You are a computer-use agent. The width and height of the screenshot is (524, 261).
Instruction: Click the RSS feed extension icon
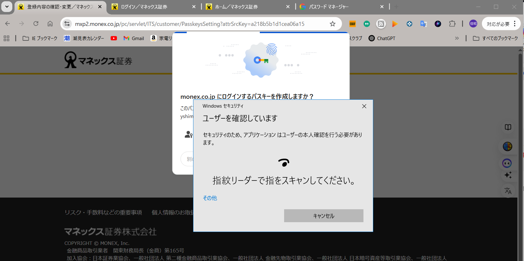(381, 24)
